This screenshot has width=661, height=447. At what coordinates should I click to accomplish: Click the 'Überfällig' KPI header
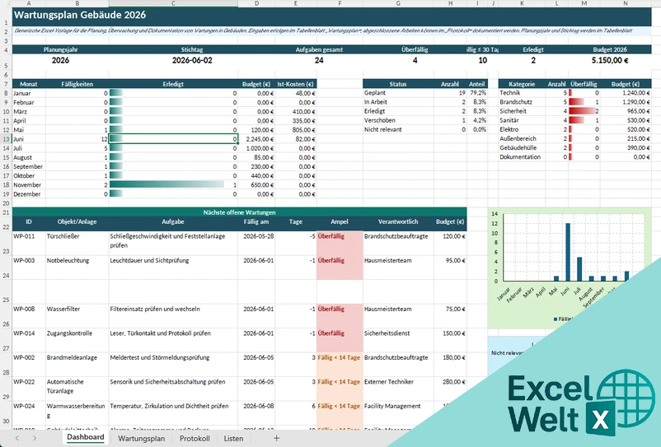pyautogui.click(x=415, y=49)
